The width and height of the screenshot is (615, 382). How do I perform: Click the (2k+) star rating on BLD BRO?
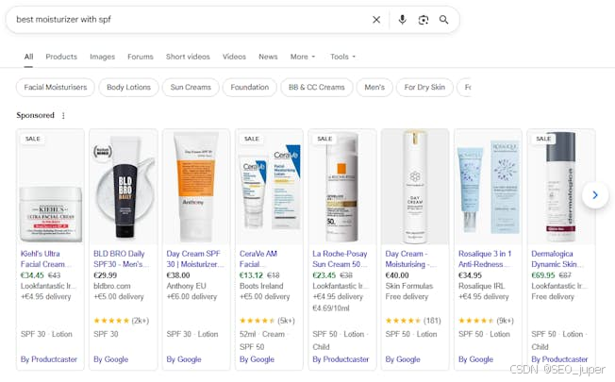point(121,321)
